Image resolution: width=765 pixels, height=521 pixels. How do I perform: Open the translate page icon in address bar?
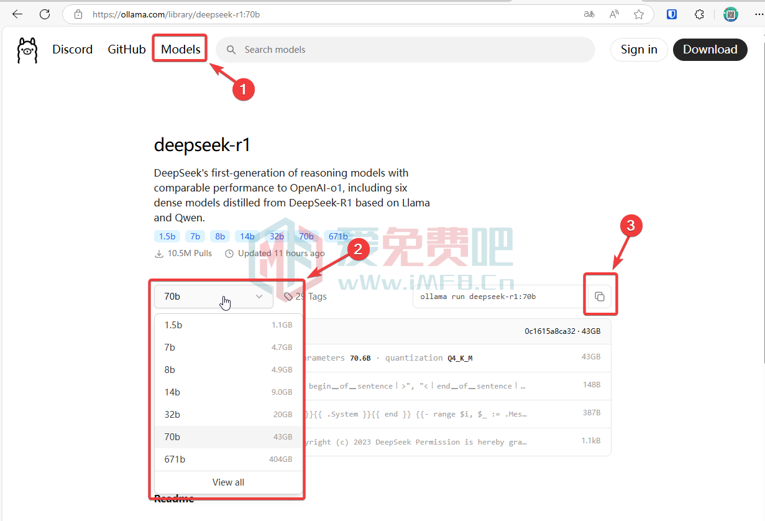click(589, 14)
